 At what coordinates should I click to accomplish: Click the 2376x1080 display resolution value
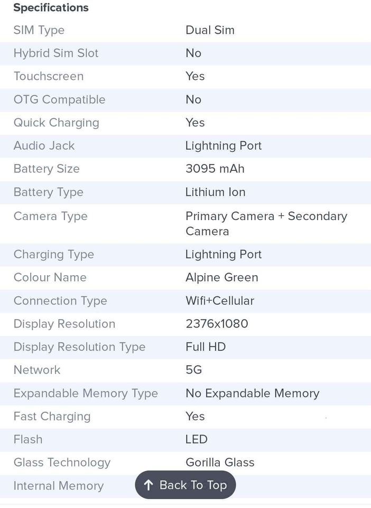[x=217, y=324]
